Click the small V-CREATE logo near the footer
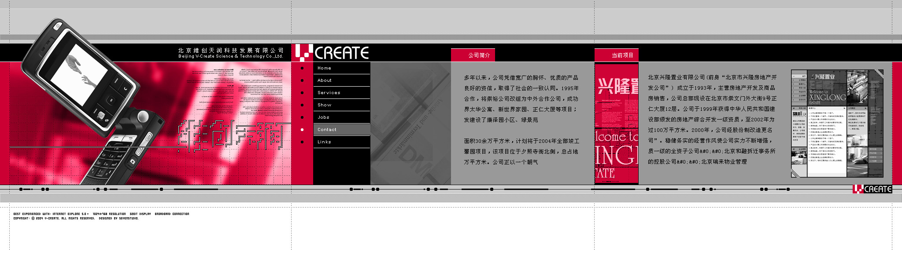 click(x=872, y=189)
